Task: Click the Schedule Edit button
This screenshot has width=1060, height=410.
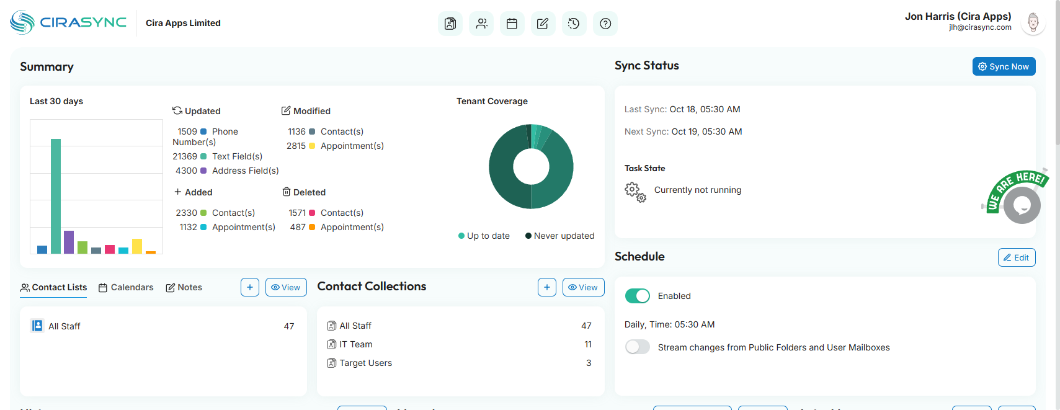Action: tap(1017, 257)
